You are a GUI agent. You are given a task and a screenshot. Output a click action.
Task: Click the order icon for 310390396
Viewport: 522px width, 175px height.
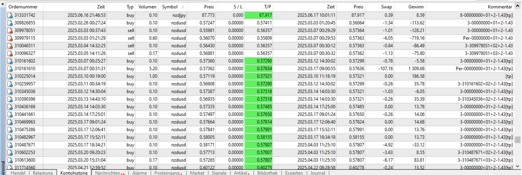(x=10, y=99)
